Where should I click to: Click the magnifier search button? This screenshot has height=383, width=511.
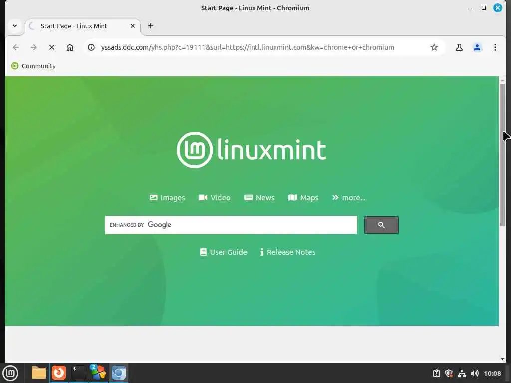pos(381,225)
